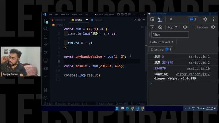Click the 5 hidden messages label

(201, 27)
